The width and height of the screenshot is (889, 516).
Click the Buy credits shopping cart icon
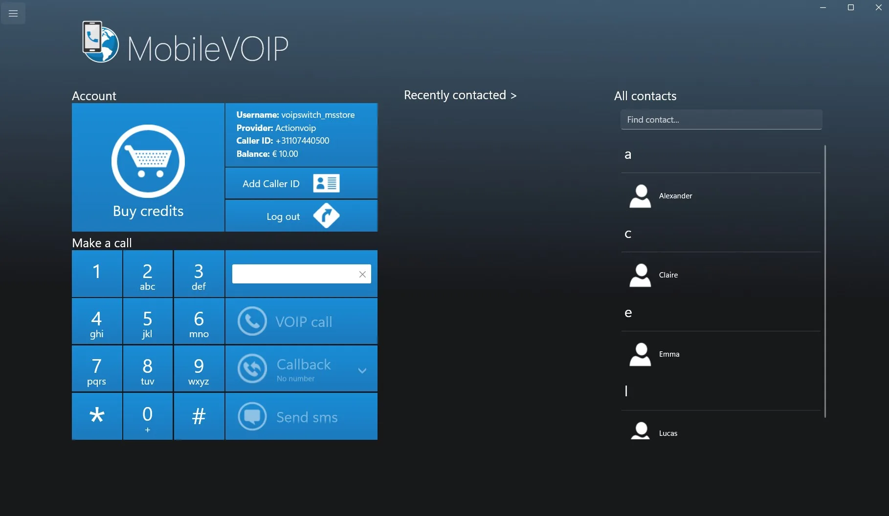tap(148, 161)
